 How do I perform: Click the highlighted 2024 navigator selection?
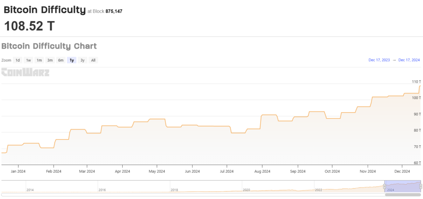(x=402, y=186)
